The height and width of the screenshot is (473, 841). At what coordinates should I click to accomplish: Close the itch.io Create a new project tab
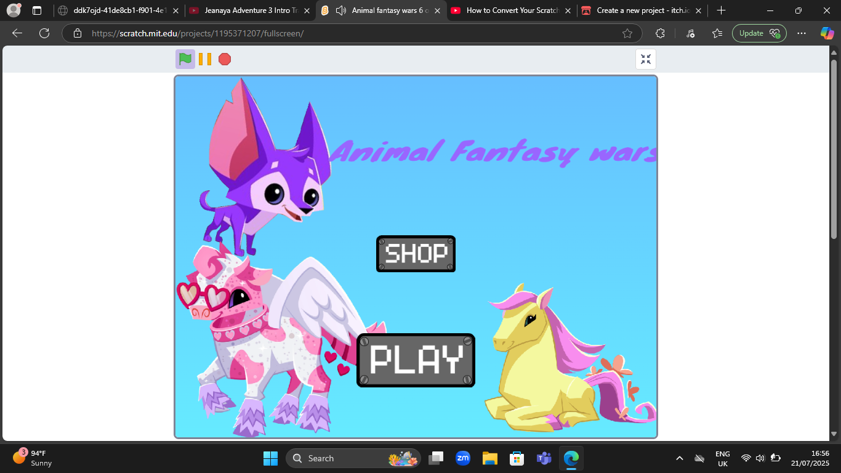698,10
